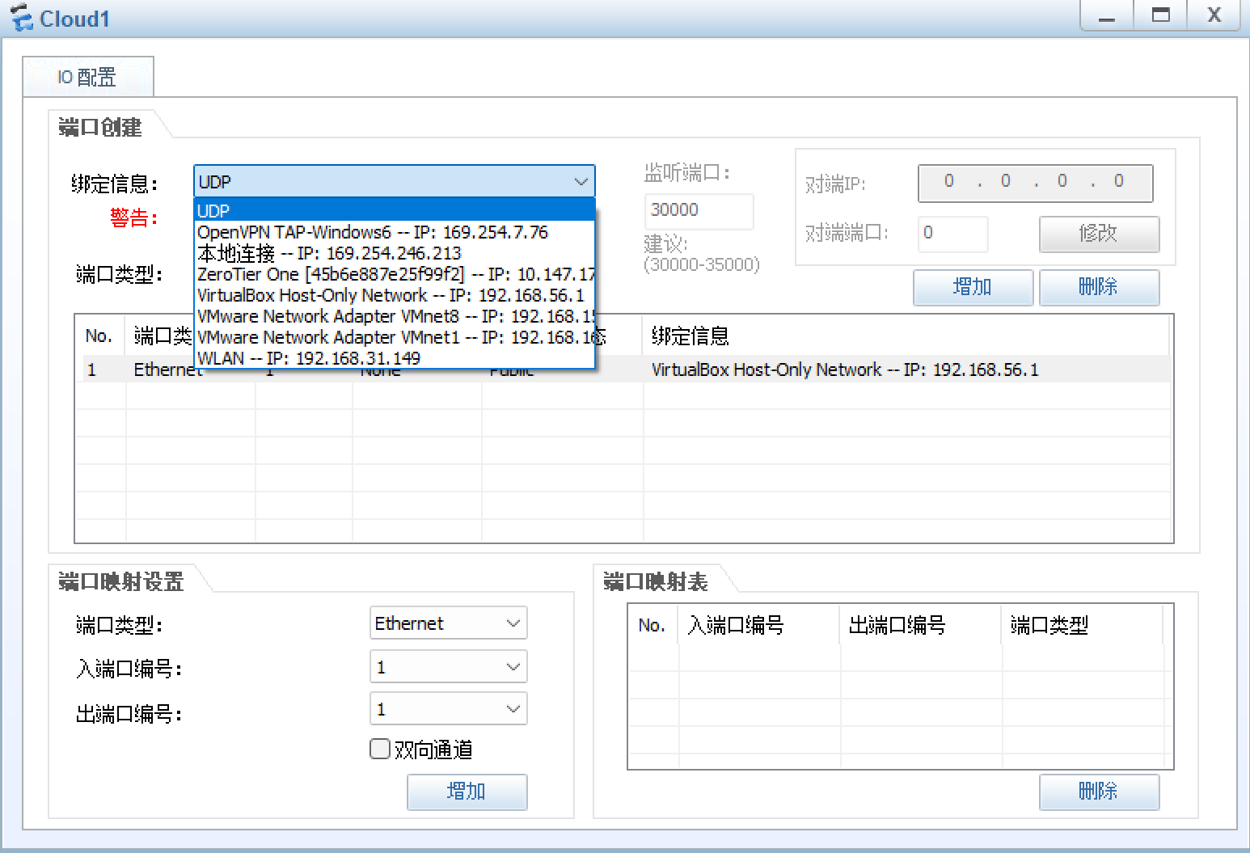Open the 端口类型 dropdown showing Ethernet

(448, 623)
